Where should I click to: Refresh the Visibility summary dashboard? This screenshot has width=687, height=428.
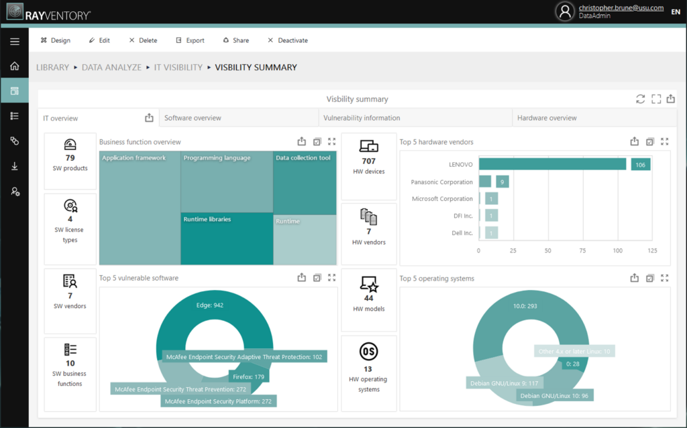point(641,99)
